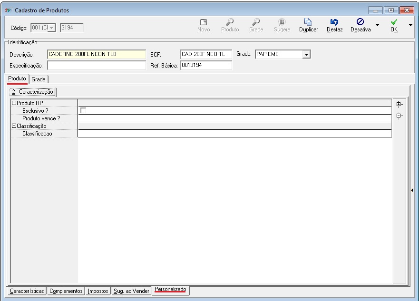Viewport: 419px width, 301px height.
Task: Select the Personalizado tab
Action: tap(170, 290)
